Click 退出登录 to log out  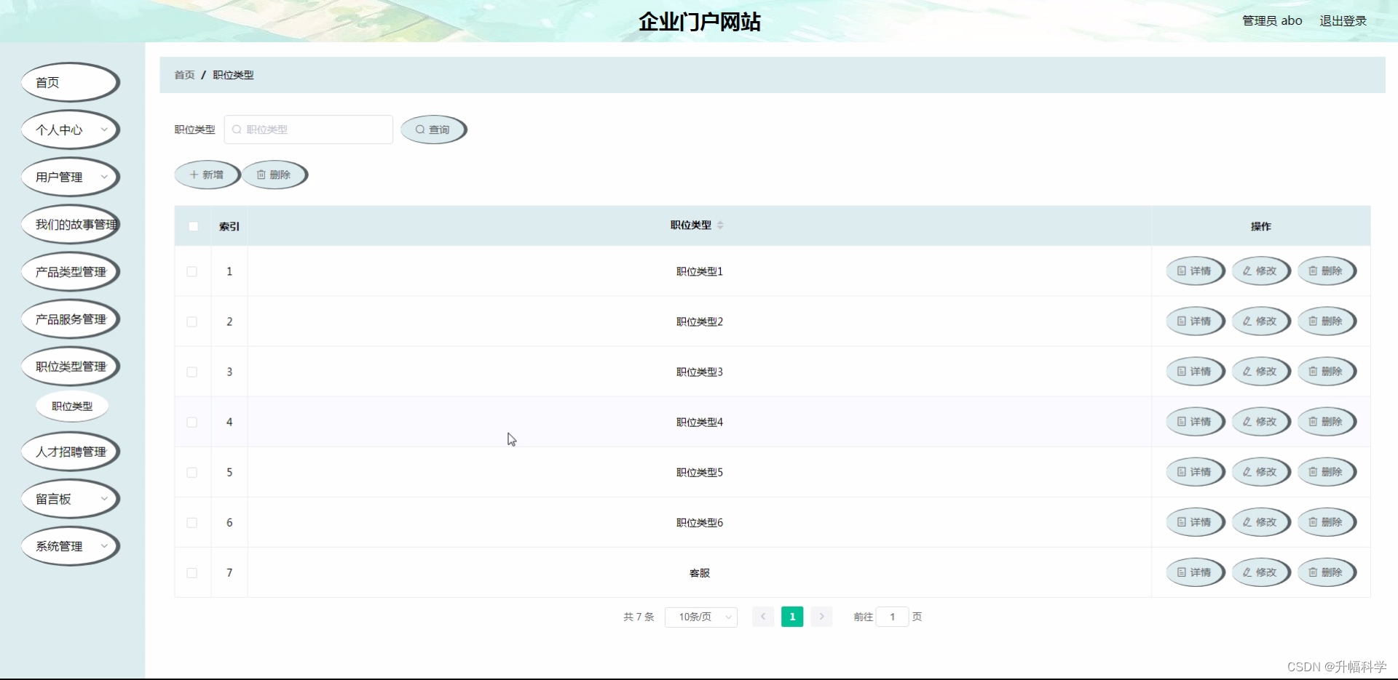pos(1343,20)
